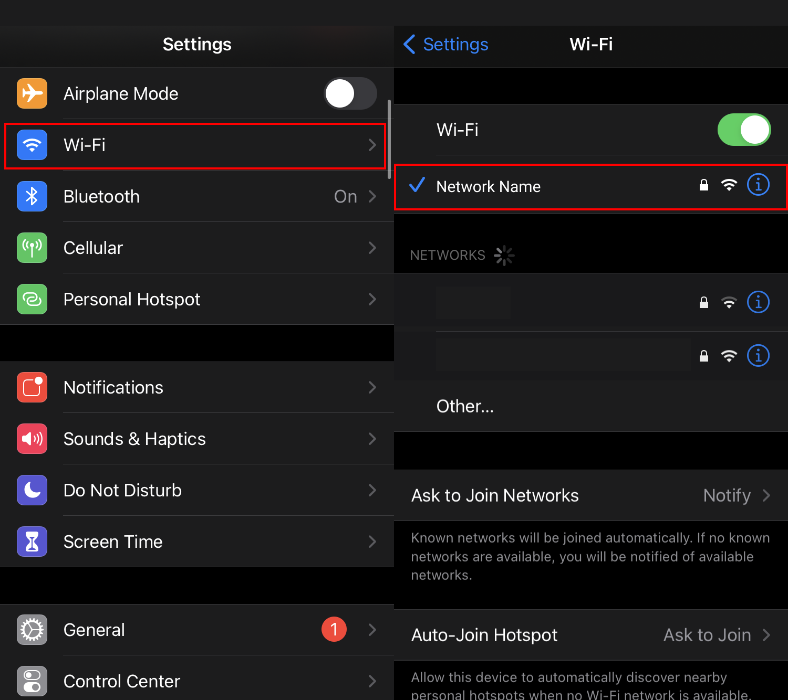This screenshot has height=700, width=788.
Task: Tap the green Cellular antenna icon
Action: tap(32, 248)
